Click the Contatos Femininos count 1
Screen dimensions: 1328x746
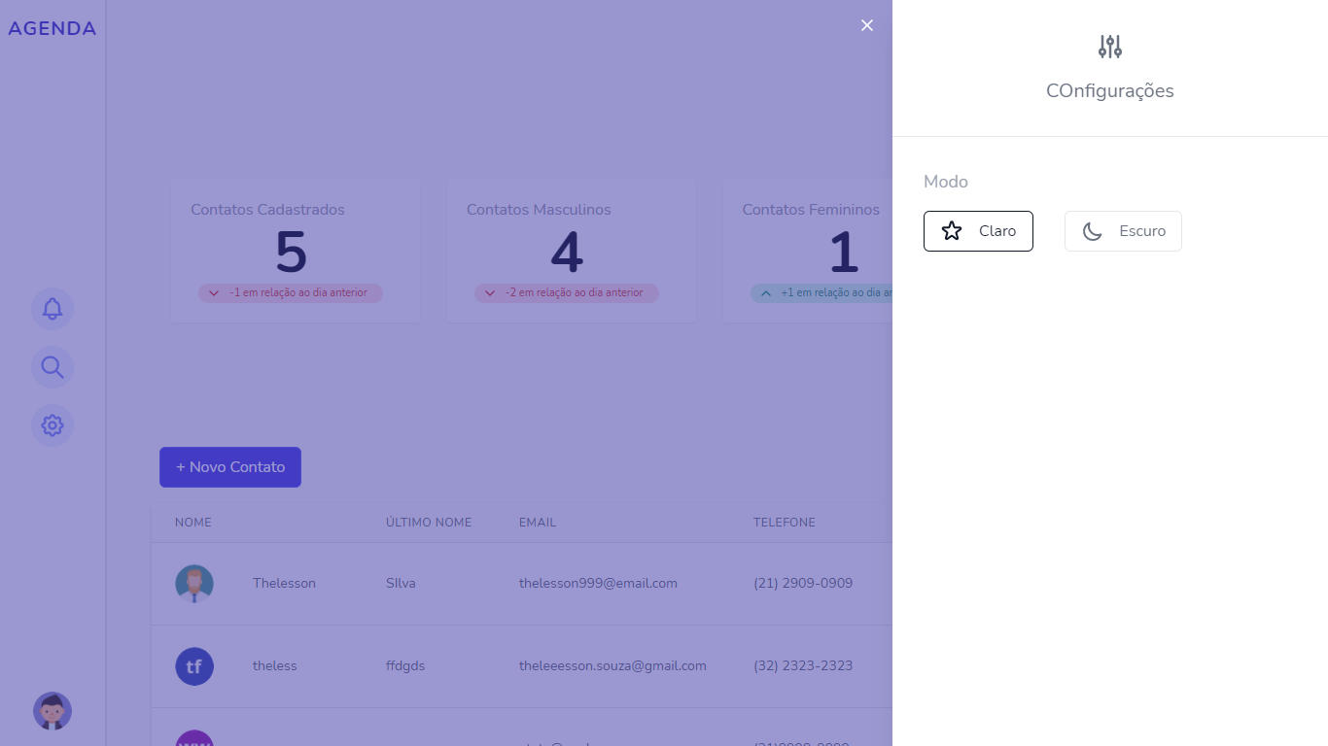click(844, 253)
